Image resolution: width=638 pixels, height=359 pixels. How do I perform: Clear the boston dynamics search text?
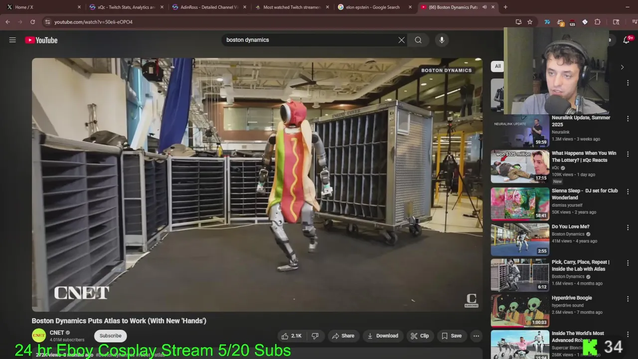401,40
